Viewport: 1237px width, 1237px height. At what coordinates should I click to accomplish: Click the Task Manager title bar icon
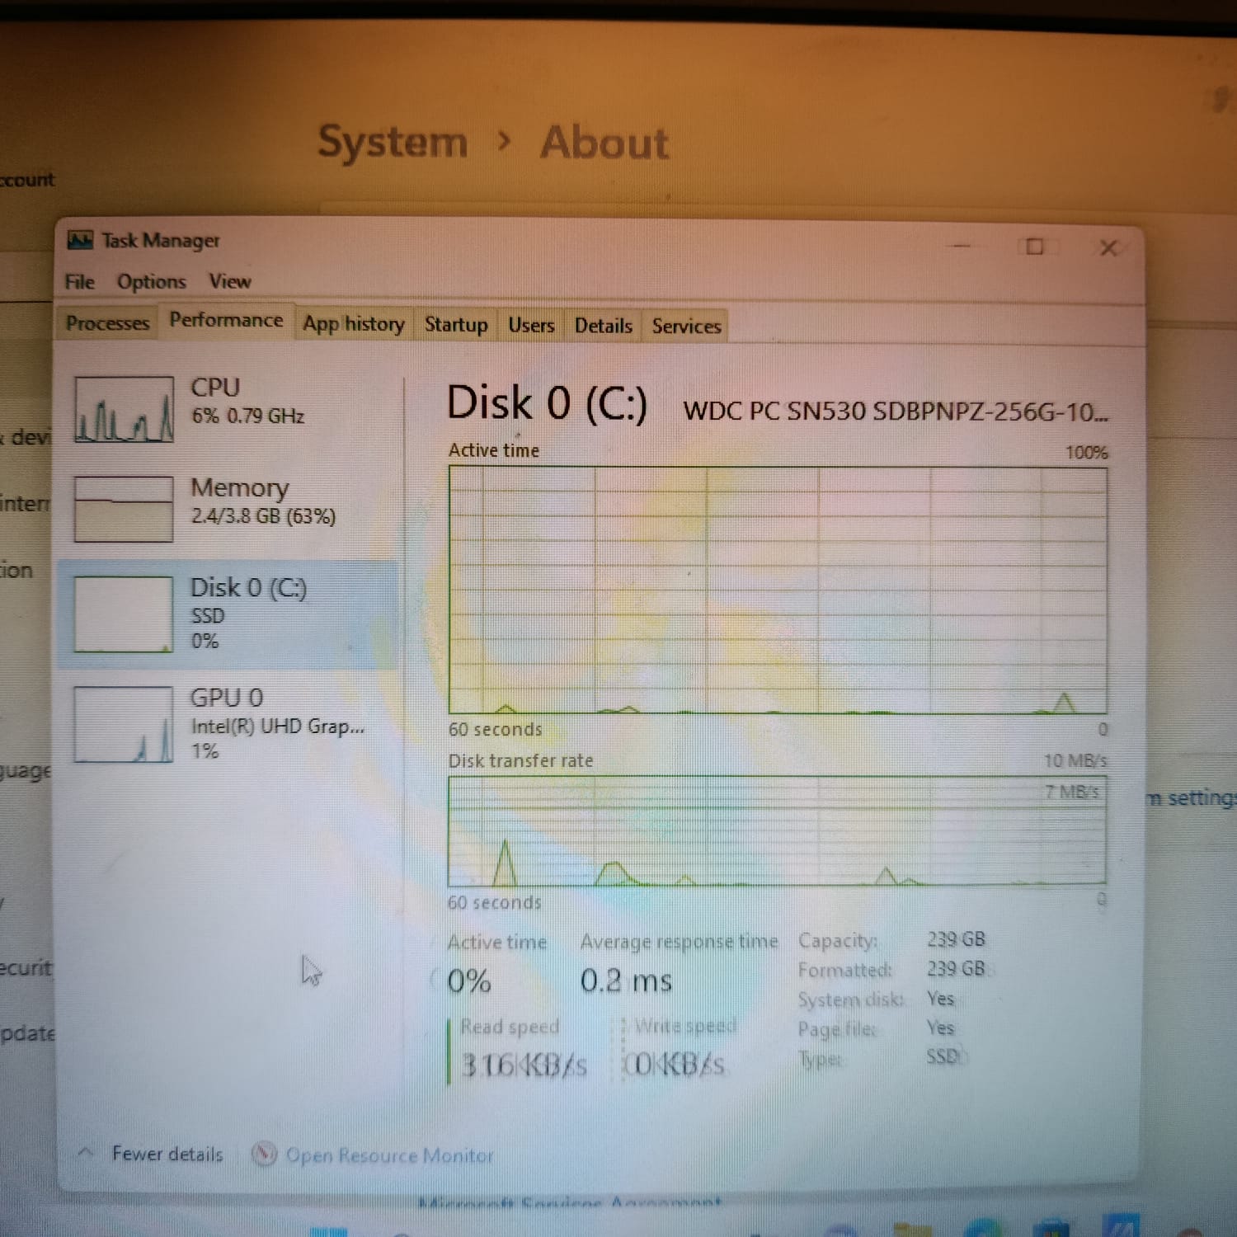[80, 240]
